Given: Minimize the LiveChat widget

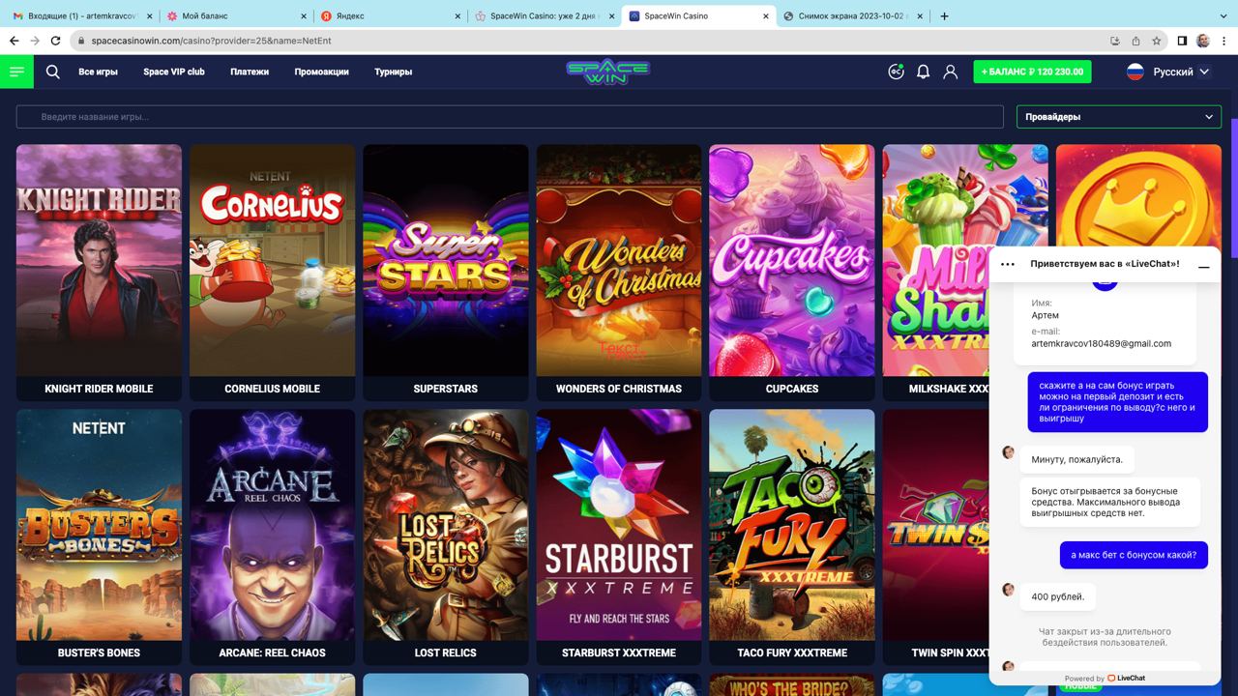Looking at the screenshot, I should (x=1204, y=265).
